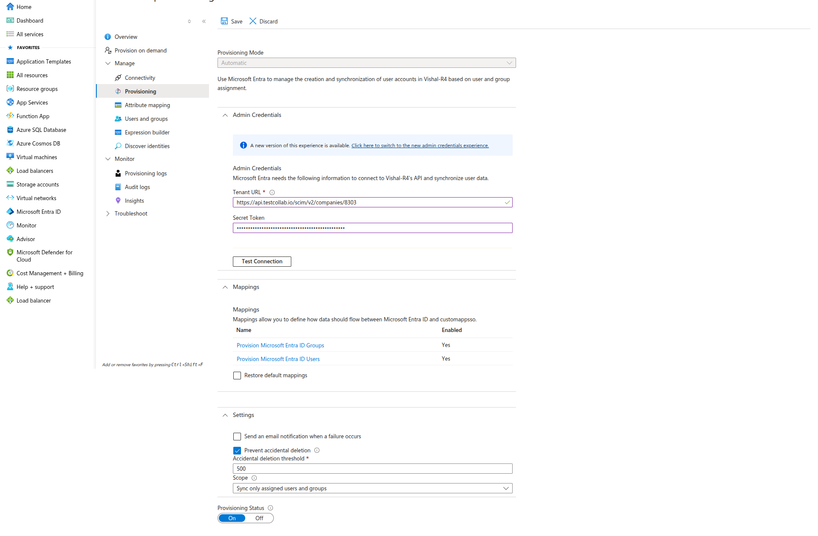818x536 pixels.
Task: Click the App Services icon
Action: [x=10, y=102]
